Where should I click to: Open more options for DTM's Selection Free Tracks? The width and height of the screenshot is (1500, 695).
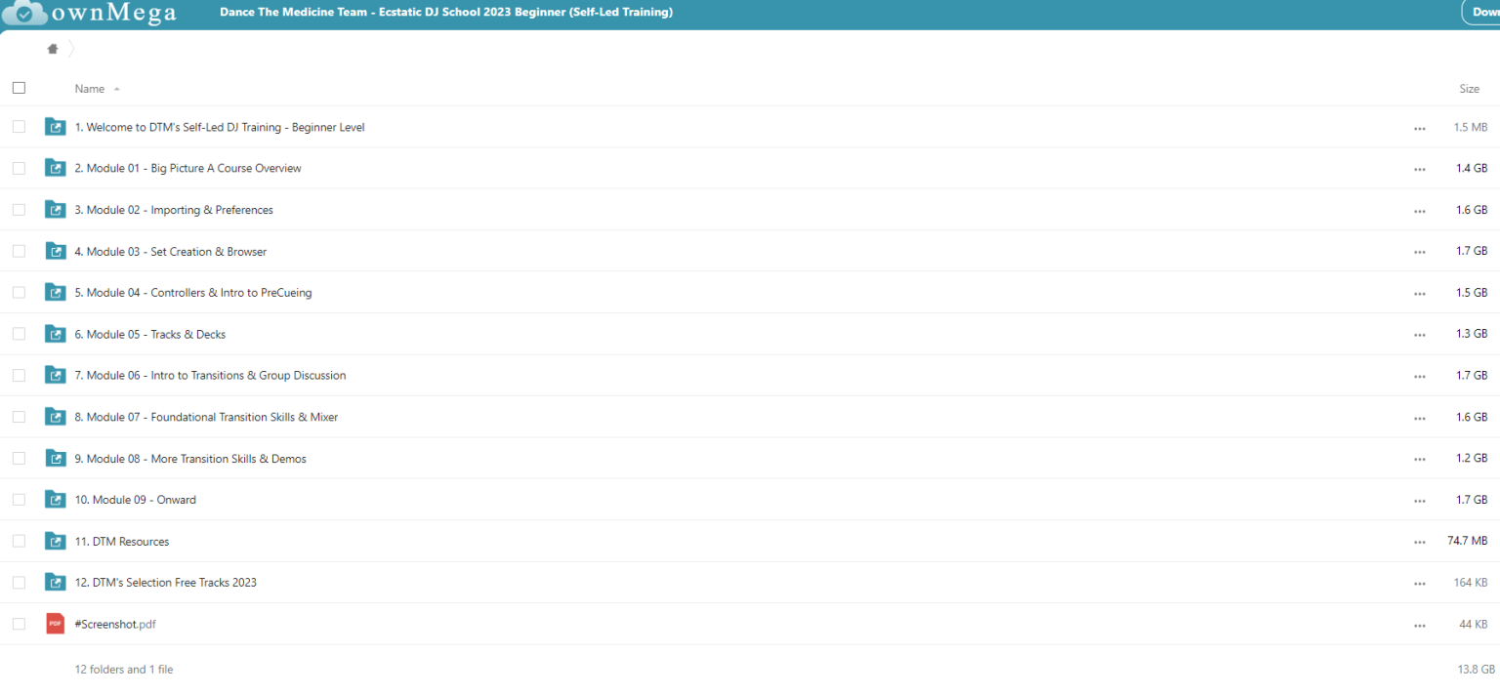click(1419, 583)
